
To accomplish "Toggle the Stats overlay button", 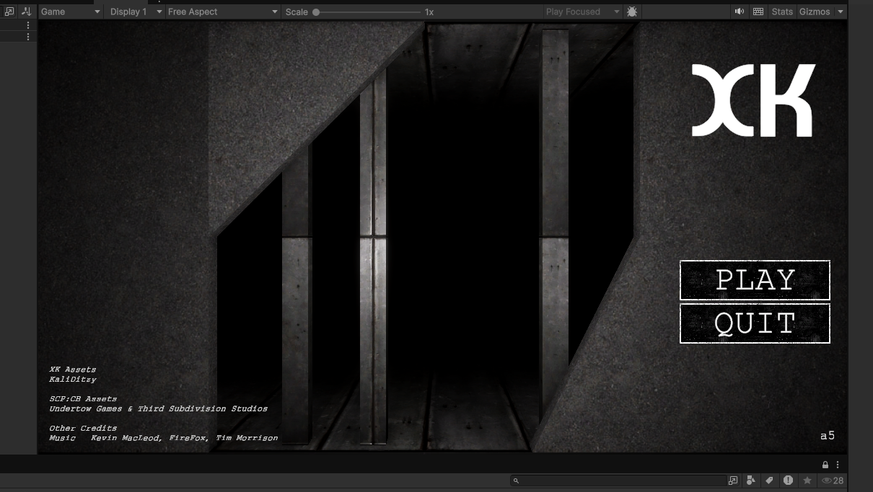I will pyautogui.click(x=782, y=12).
